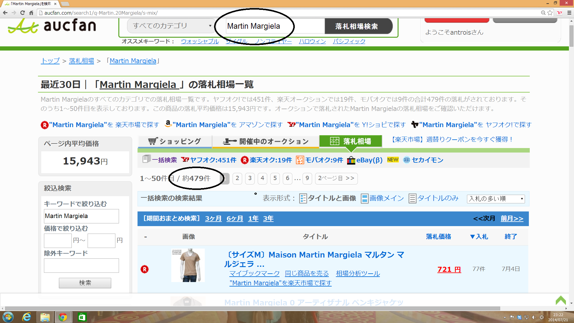The image size is (574, 323).
Task: Select the タイトルと画像 display mode icon
Action: 303,199
